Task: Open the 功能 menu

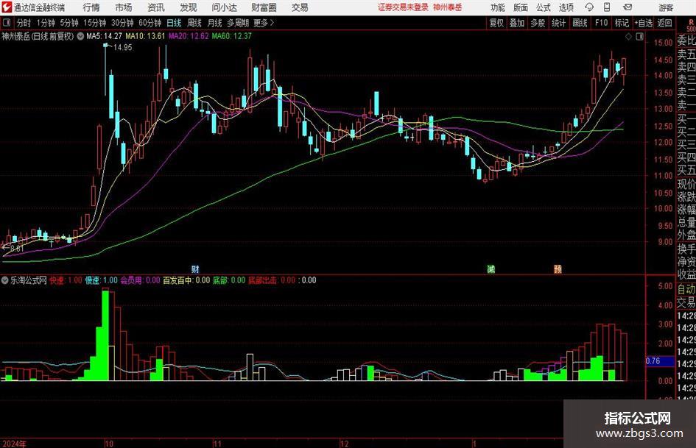Action: [x=498, y=7]
